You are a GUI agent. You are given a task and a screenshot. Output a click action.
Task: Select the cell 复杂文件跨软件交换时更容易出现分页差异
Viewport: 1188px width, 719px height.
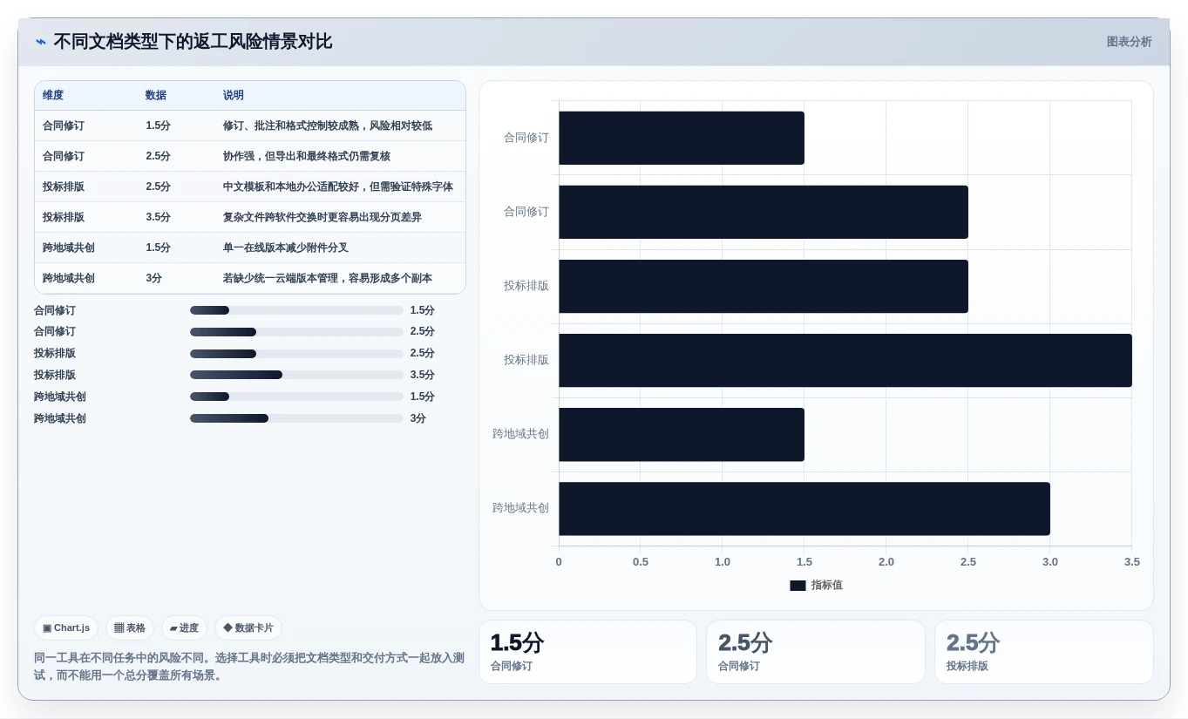point(322,217)
